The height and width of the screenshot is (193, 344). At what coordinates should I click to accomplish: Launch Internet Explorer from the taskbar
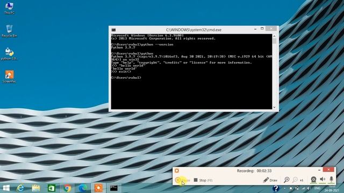click(20, 188)
